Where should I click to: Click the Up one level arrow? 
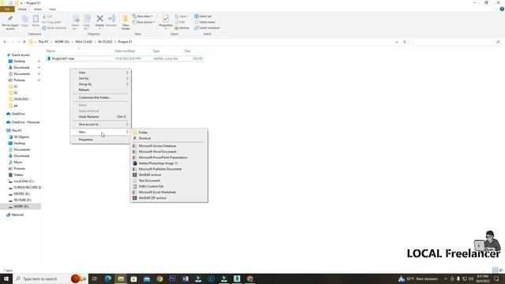pos(24,42)
